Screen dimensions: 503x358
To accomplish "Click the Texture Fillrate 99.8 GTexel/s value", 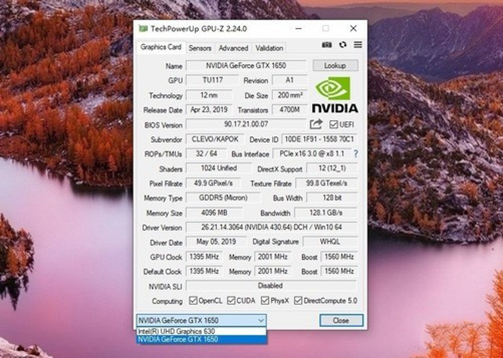I will [326, 183].
